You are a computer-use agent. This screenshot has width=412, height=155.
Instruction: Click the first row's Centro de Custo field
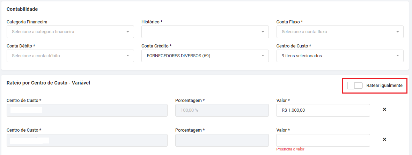coord(87,110)
